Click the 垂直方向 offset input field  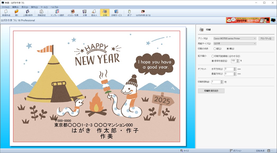click(229, 74)
